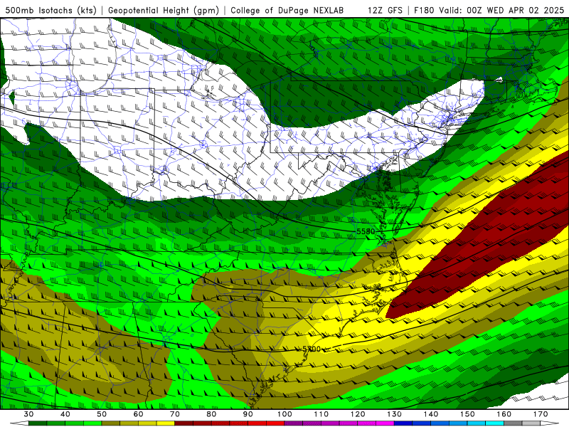Select the light gray 165-170 kt legend swatch

(531, 423)
